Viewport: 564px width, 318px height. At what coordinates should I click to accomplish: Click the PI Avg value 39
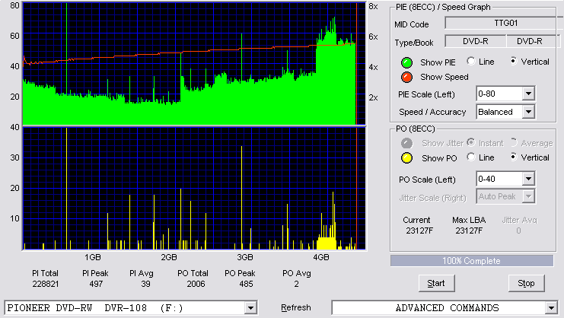[145, 284]
